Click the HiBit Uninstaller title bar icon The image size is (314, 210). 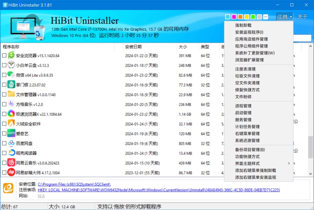(5, 5)
